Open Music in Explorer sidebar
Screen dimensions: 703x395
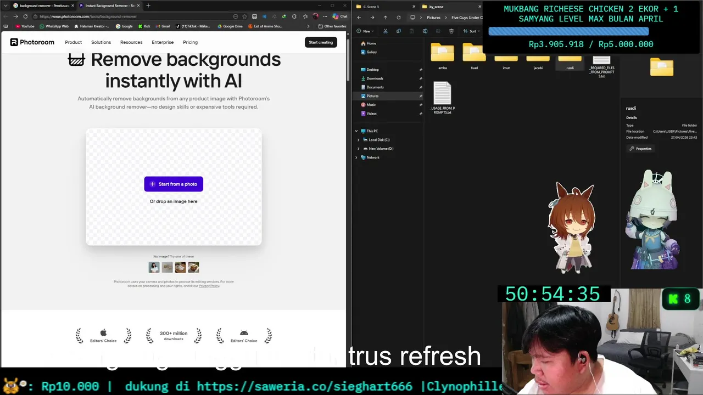369,105
